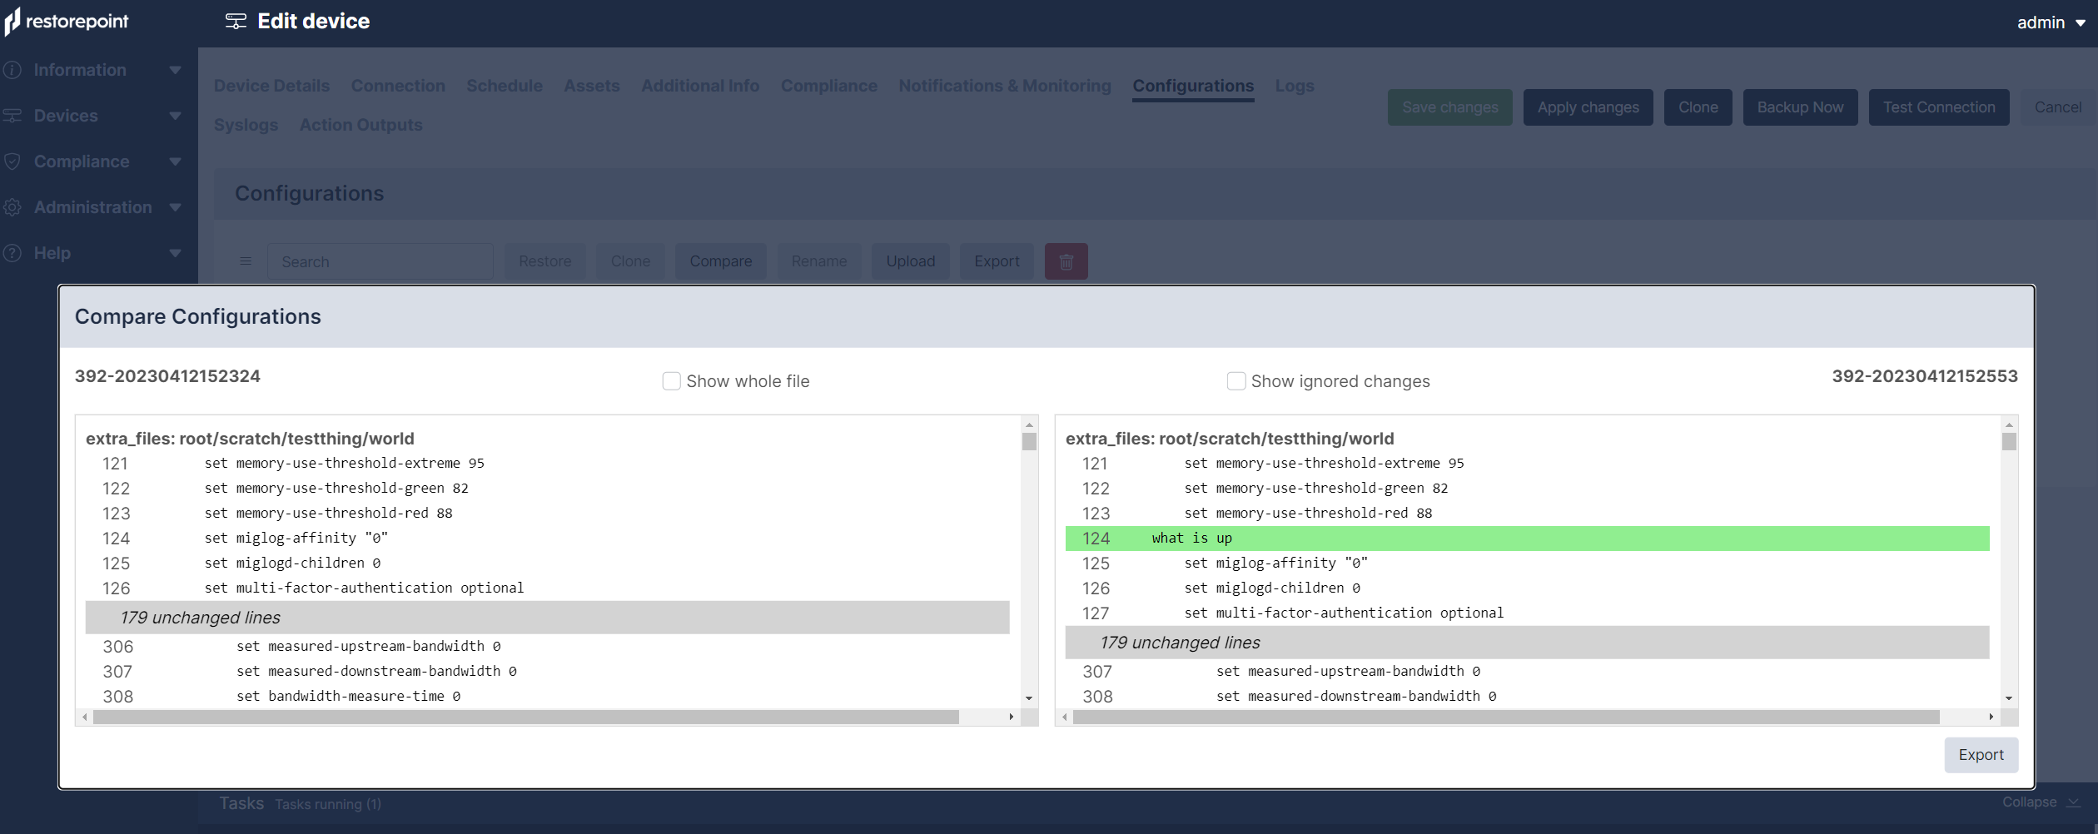This screenshot has height=834, width=2098.
Task: Click the restorepoint logo icon
Action: (x=12, y=22)
